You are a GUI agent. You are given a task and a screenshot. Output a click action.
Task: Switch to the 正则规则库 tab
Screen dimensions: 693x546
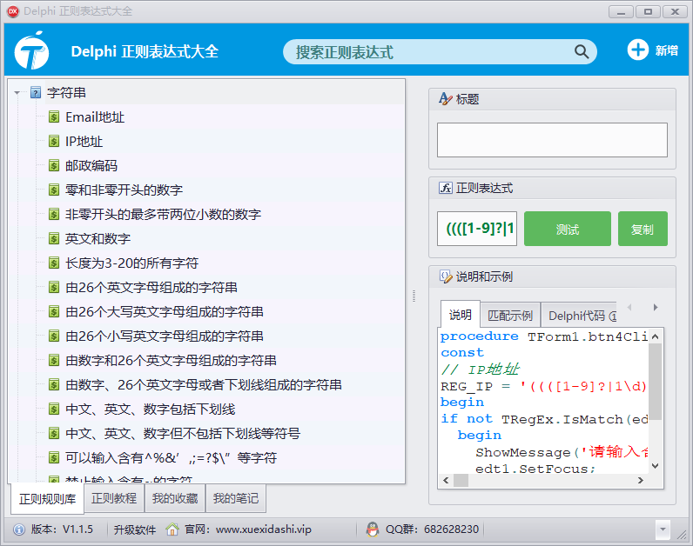47,499
